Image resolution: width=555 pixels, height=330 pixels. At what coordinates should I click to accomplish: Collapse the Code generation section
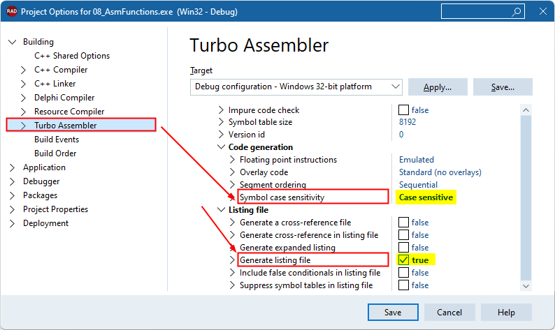221,147
